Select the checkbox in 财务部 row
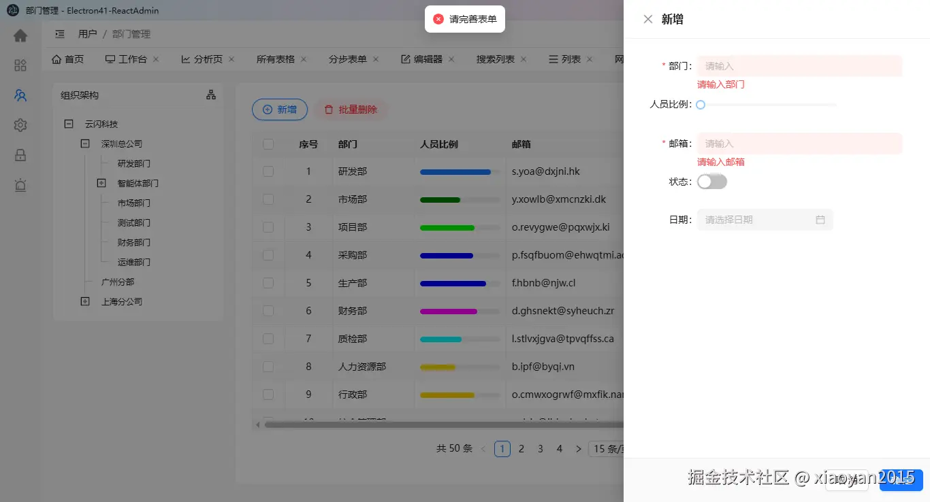The width and height of the screenshot is (930, 502). pos(268,311)
